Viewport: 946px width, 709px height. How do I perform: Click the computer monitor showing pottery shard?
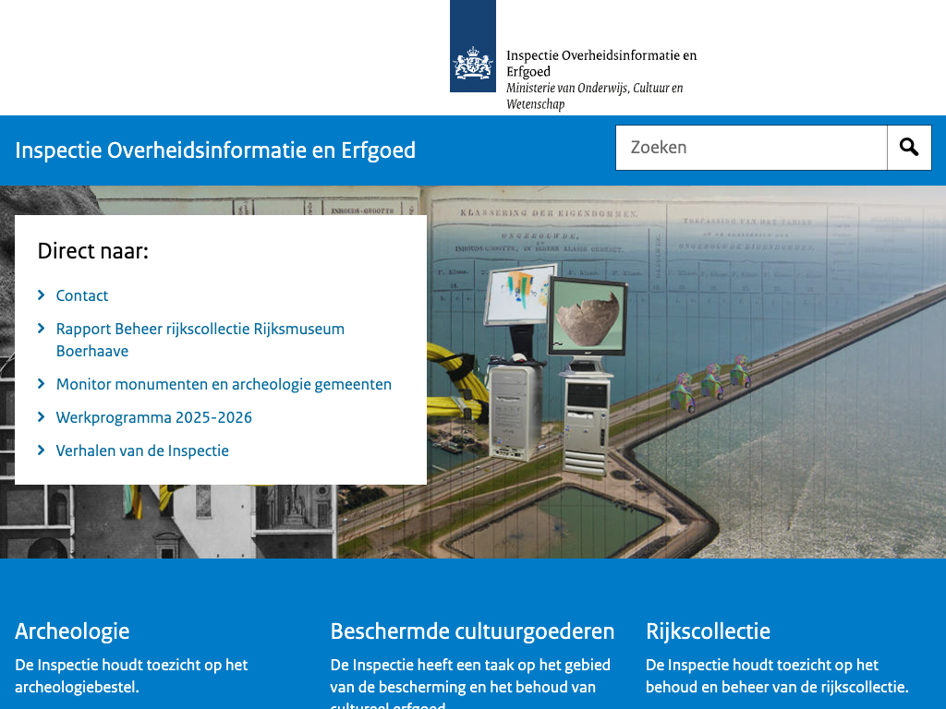pyautogui.click(x=587, y=315)
